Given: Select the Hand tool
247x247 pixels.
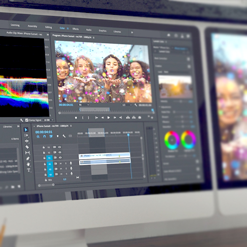Looking at the screenshot, I should [x=28, y=165].
